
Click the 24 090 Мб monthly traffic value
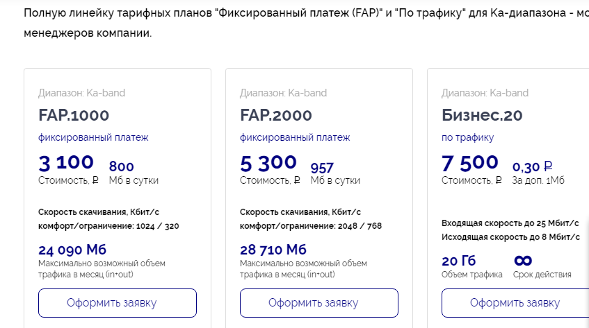tap(72, 250)
